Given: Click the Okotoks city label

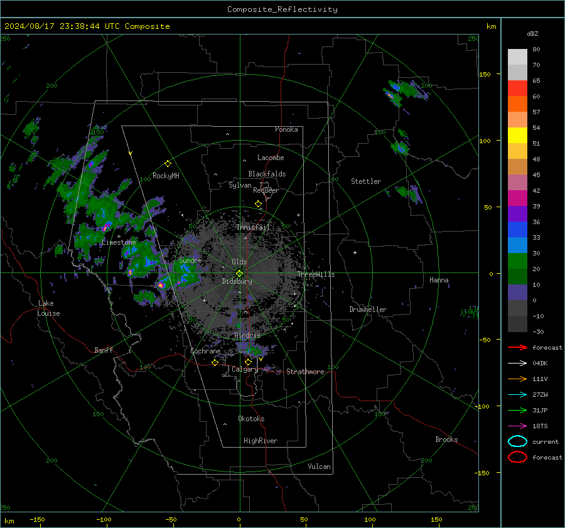Looking at the screenshot, I should click(251, 419).
